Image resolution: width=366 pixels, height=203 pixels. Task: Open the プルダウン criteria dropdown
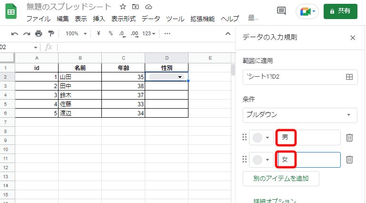(300, 115)
